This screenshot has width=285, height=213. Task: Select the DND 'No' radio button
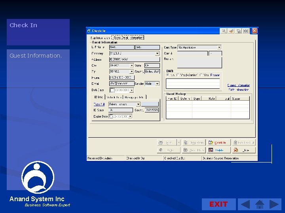click(168, 75)
